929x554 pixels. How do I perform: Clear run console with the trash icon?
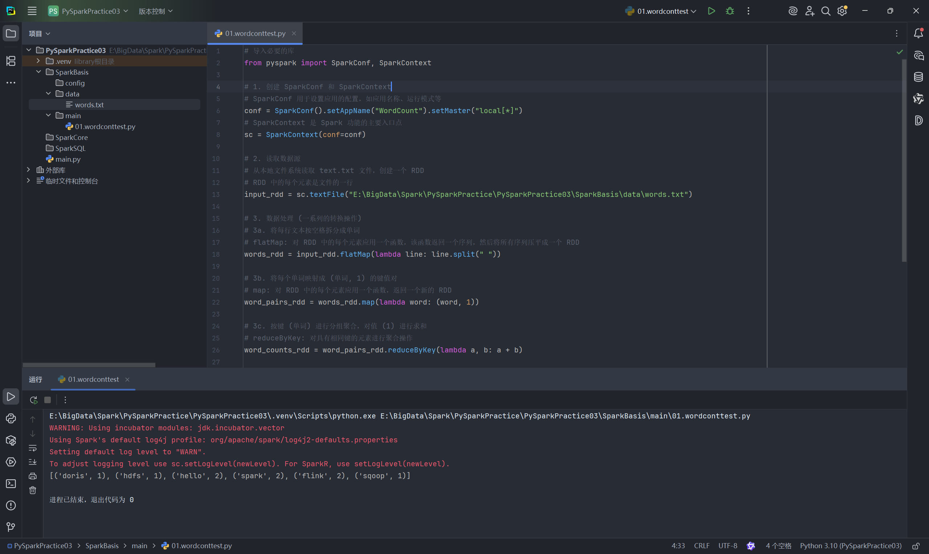point(33,490)
